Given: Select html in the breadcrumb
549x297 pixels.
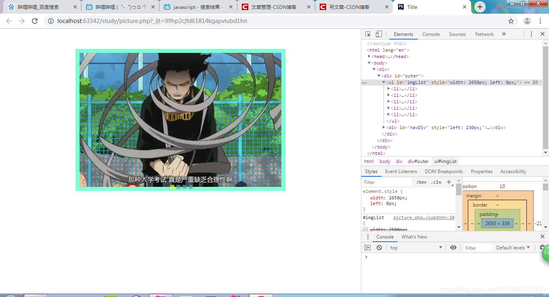Looking at the screenshot, I should pyautogui.click(x=369, y=161).
